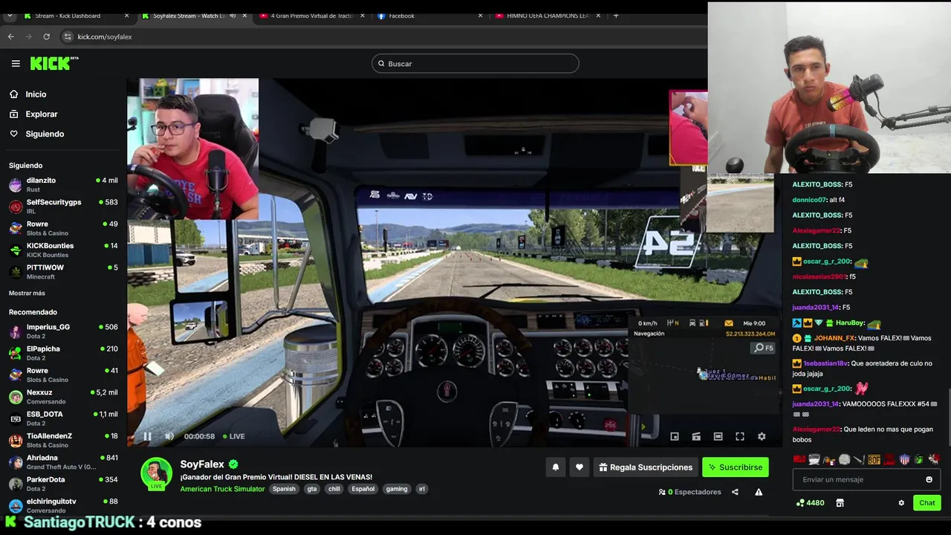Open SelfSecuritygps channel in sidebar
Image resolution: width=951 pixels, height=535 pixels.
[63, 207]
